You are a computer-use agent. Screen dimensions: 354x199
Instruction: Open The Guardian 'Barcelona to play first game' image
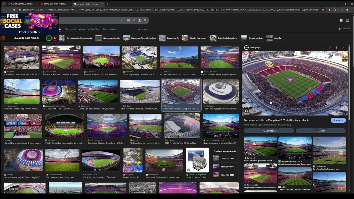[x=329, y=150]
